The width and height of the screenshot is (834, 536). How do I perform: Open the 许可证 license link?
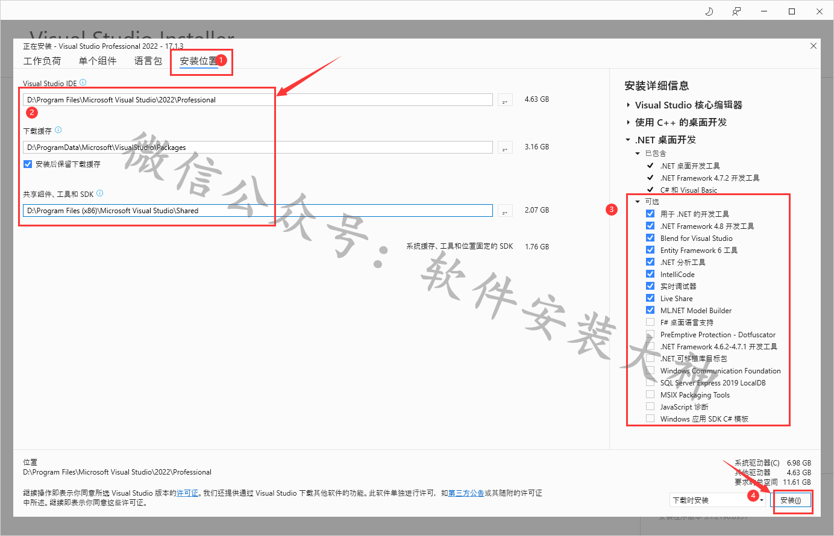[187, 493]
